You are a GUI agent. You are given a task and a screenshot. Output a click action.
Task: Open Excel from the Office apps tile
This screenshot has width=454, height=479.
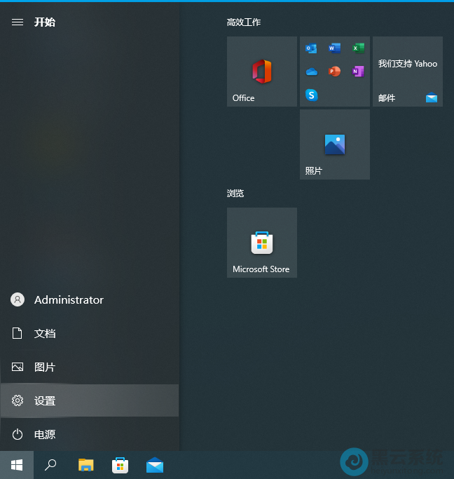358,48
